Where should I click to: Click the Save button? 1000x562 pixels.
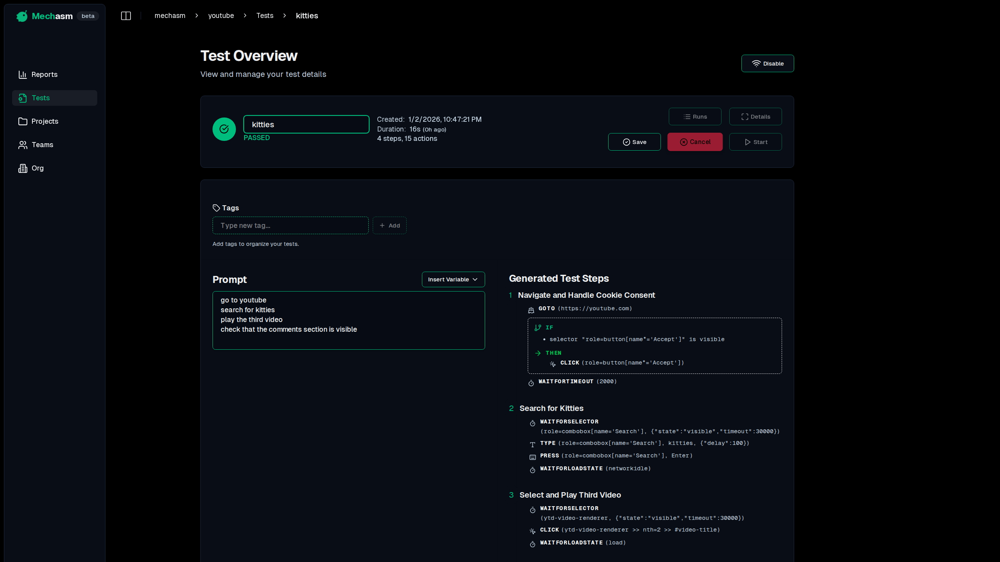pos(634,142)
